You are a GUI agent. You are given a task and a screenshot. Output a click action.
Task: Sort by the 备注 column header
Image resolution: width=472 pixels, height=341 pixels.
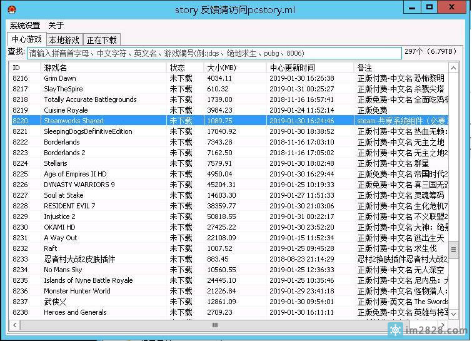[x=401, y=68]
